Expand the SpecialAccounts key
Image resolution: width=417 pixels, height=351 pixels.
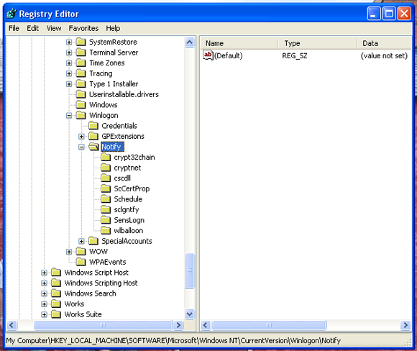coord(81,241)
